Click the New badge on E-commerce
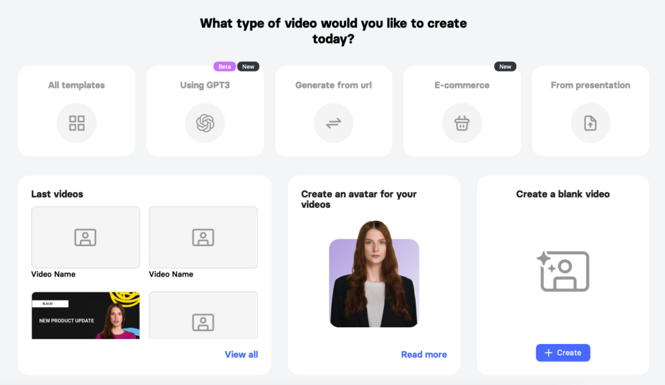Image resolution: width=665 pixels, height=385 pixels. (505, 66)
